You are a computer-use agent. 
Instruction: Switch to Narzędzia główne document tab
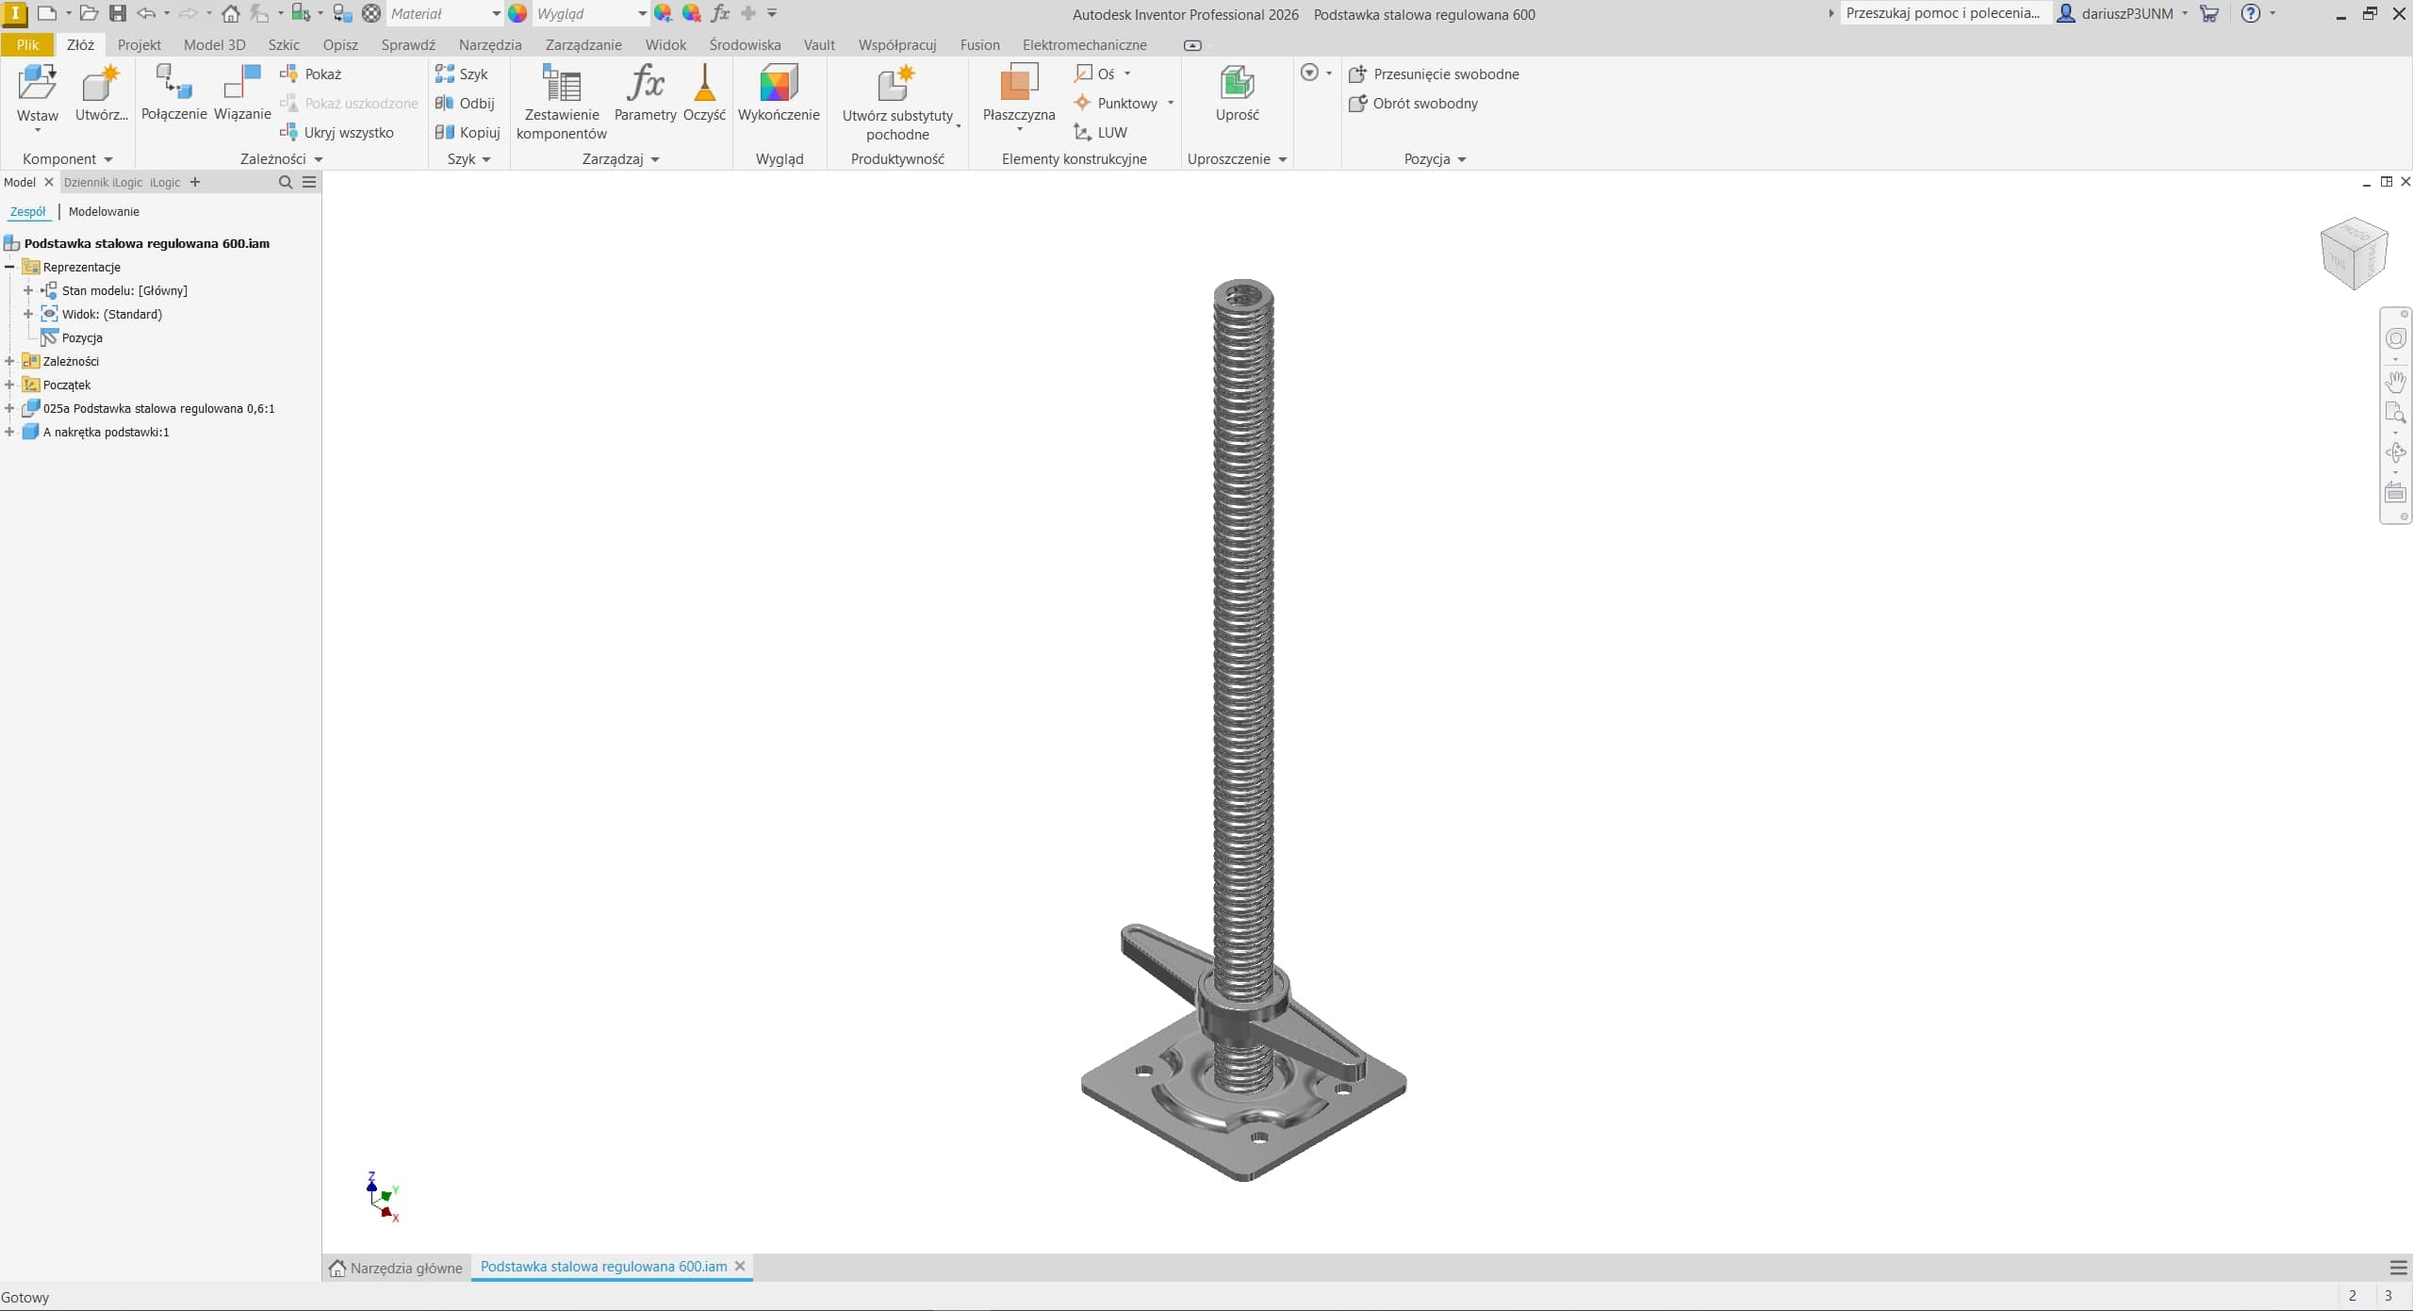click(x=396, y=1268)
